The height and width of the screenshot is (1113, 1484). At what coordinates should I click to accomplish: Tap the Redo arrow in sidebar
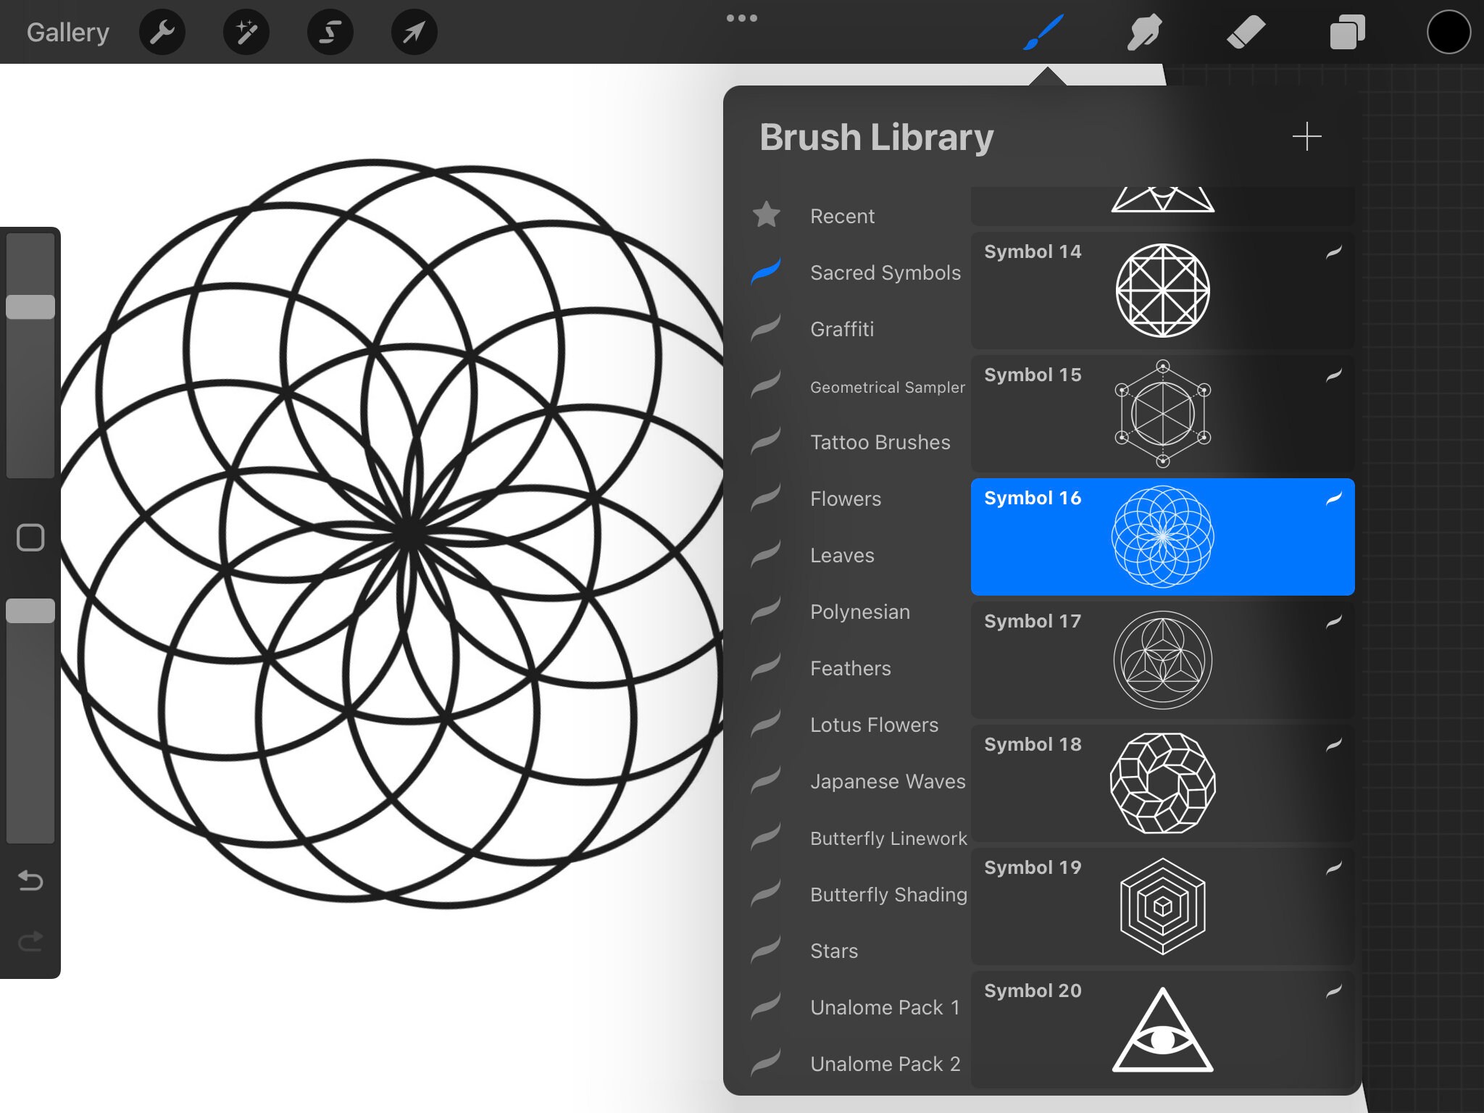30,941
